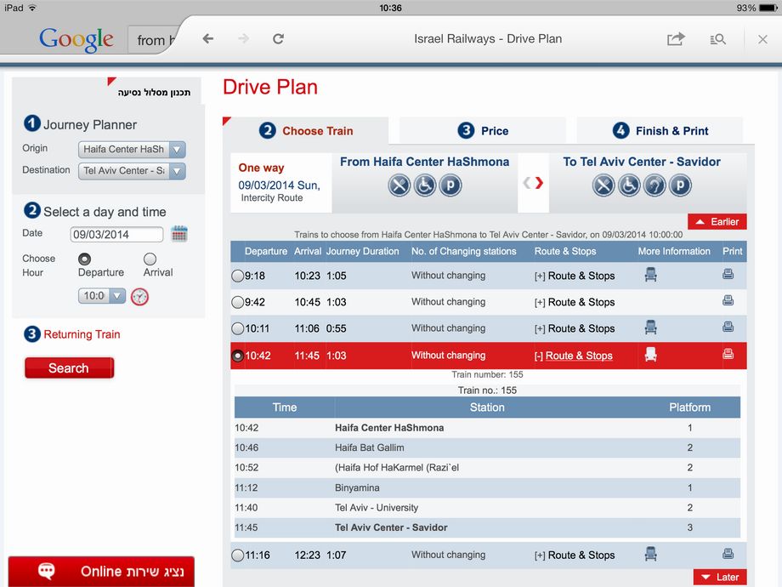Click the Haifa Bat Gallim station row

[x=487, y=447]
